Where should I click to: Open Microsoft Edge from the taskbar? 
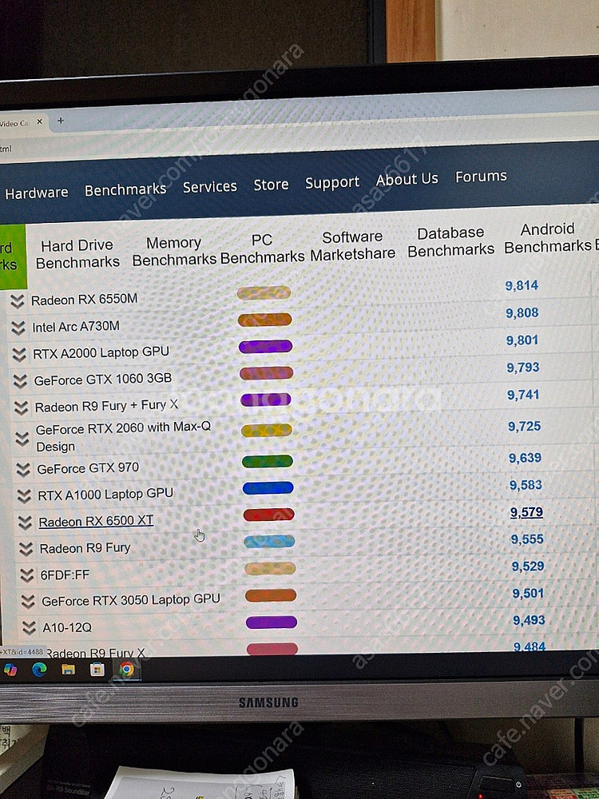39,670
